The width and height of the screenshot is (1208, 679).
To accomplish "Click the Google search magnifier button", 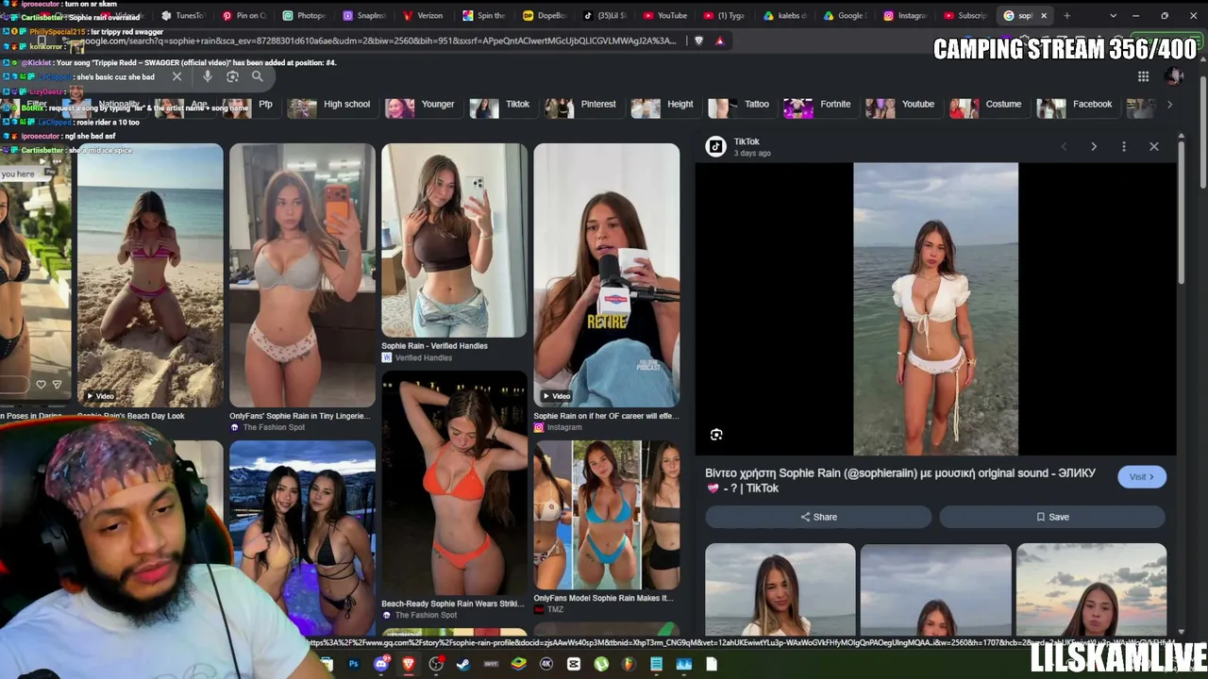I will click(x=257, y=76).
